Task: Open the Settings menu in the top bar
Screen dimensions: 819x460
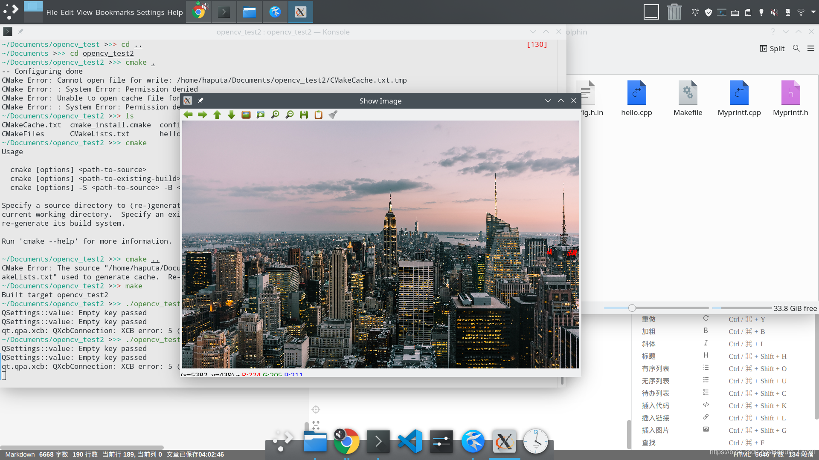Action: coord(151,12)
